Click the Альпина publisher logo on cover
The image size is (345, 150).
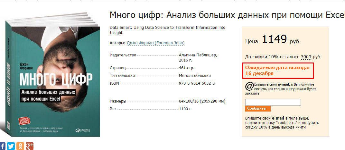[x=83, y=129]
